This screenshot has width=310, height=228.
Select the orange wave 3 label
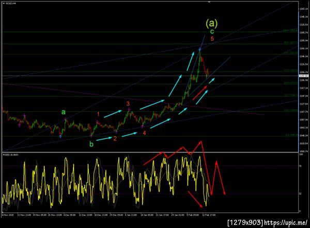click(x=128, y=103)
